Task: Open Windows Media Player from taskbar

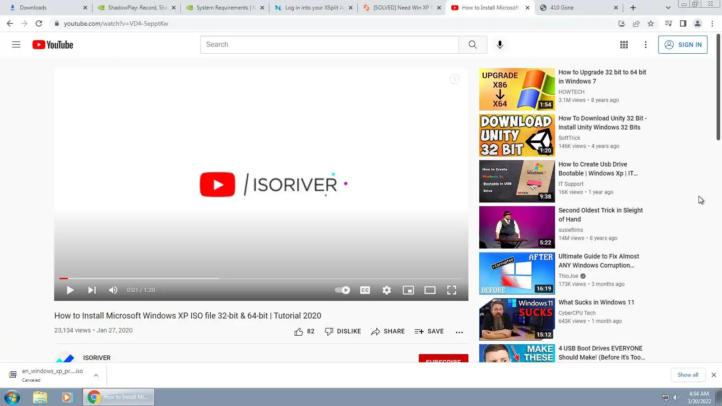Action: coord(67,397)
